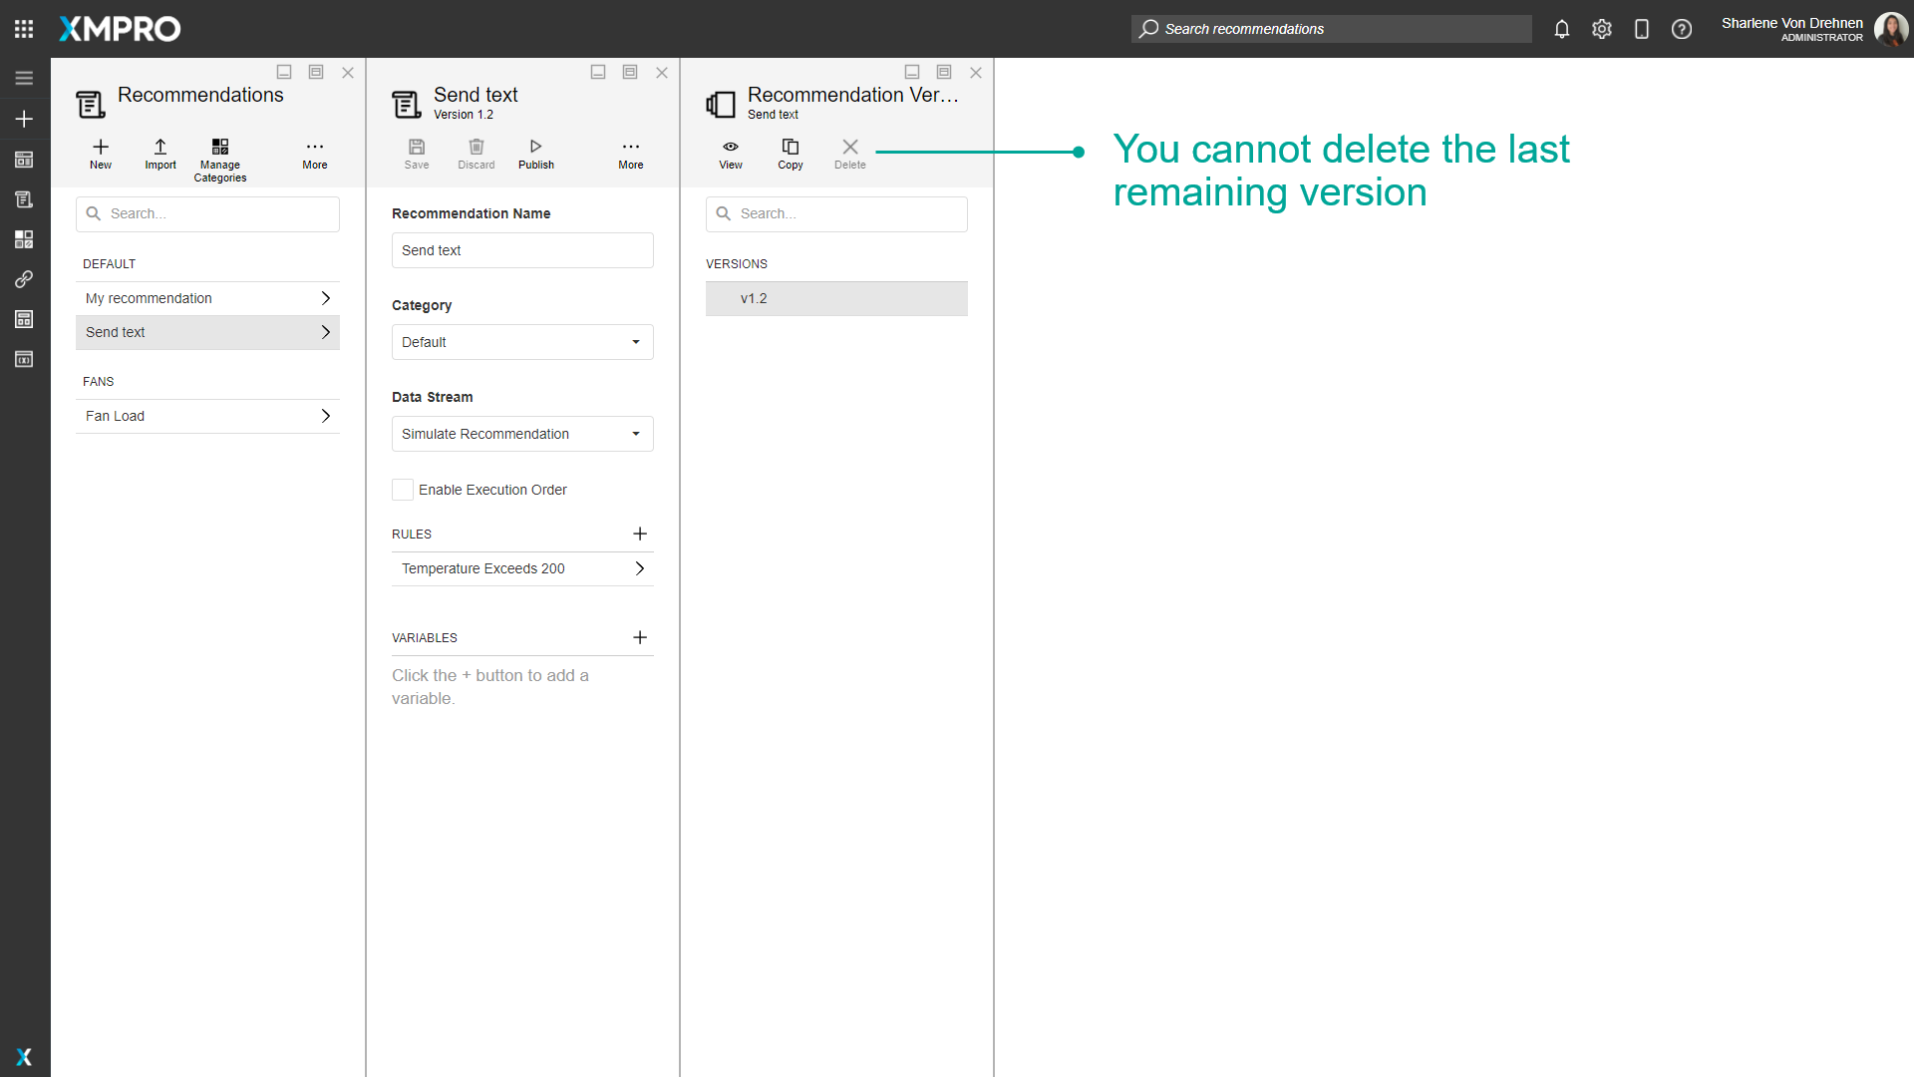
Task: Expand the Temperature Exceeds 200 rule
Action: (638, 568)
